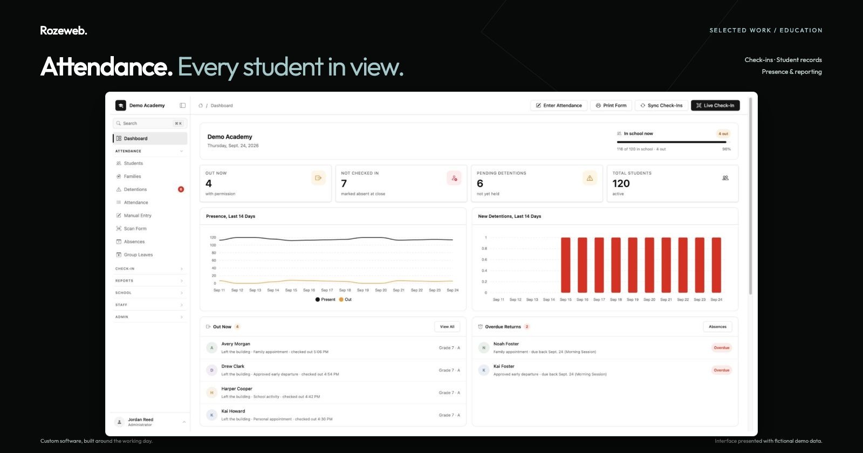Toggle the Present legend series
863x453 pixels.
tap(325, 300)
